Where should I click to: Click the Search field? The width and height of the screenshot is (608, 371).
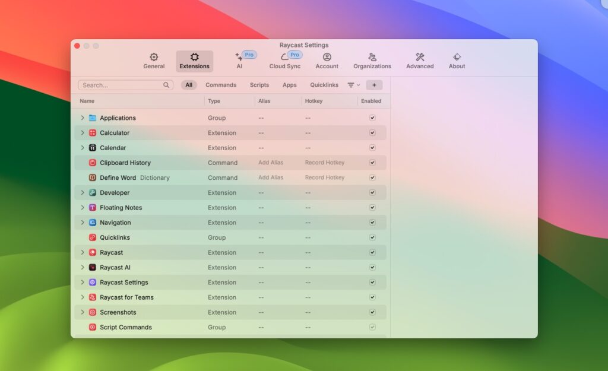pos(125,85)
